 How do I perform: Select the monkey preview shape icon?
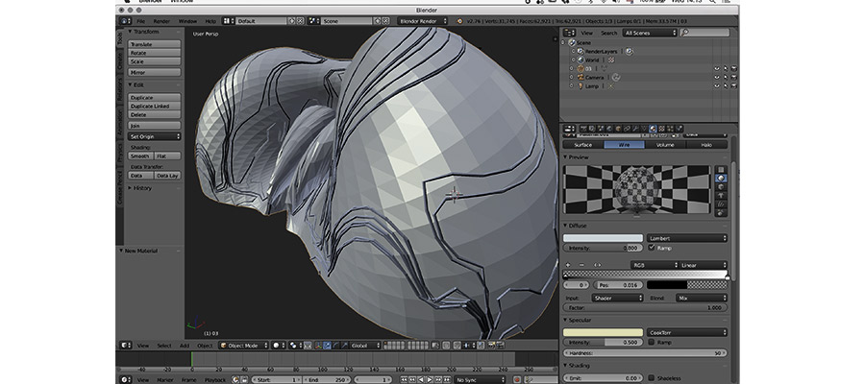(721, 196)
